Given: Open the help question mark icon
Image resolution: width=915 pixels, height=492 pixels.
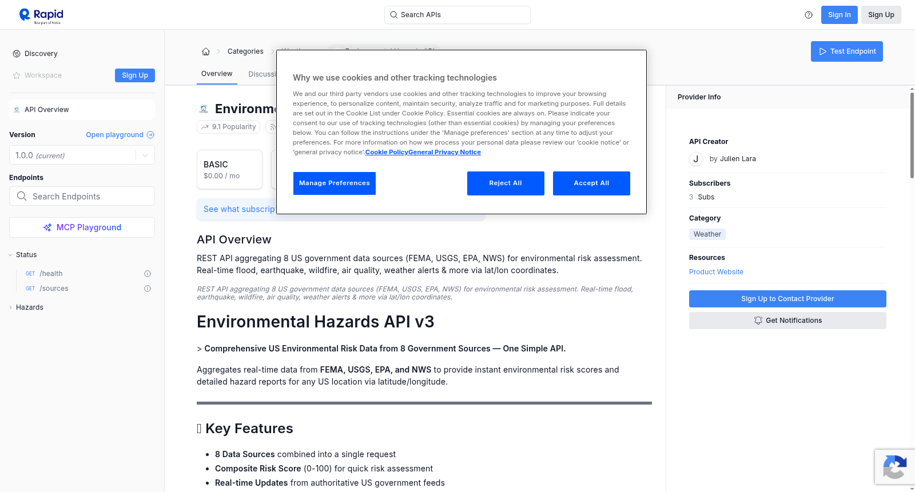Looking at the screenshot, I should pos(809,15).
